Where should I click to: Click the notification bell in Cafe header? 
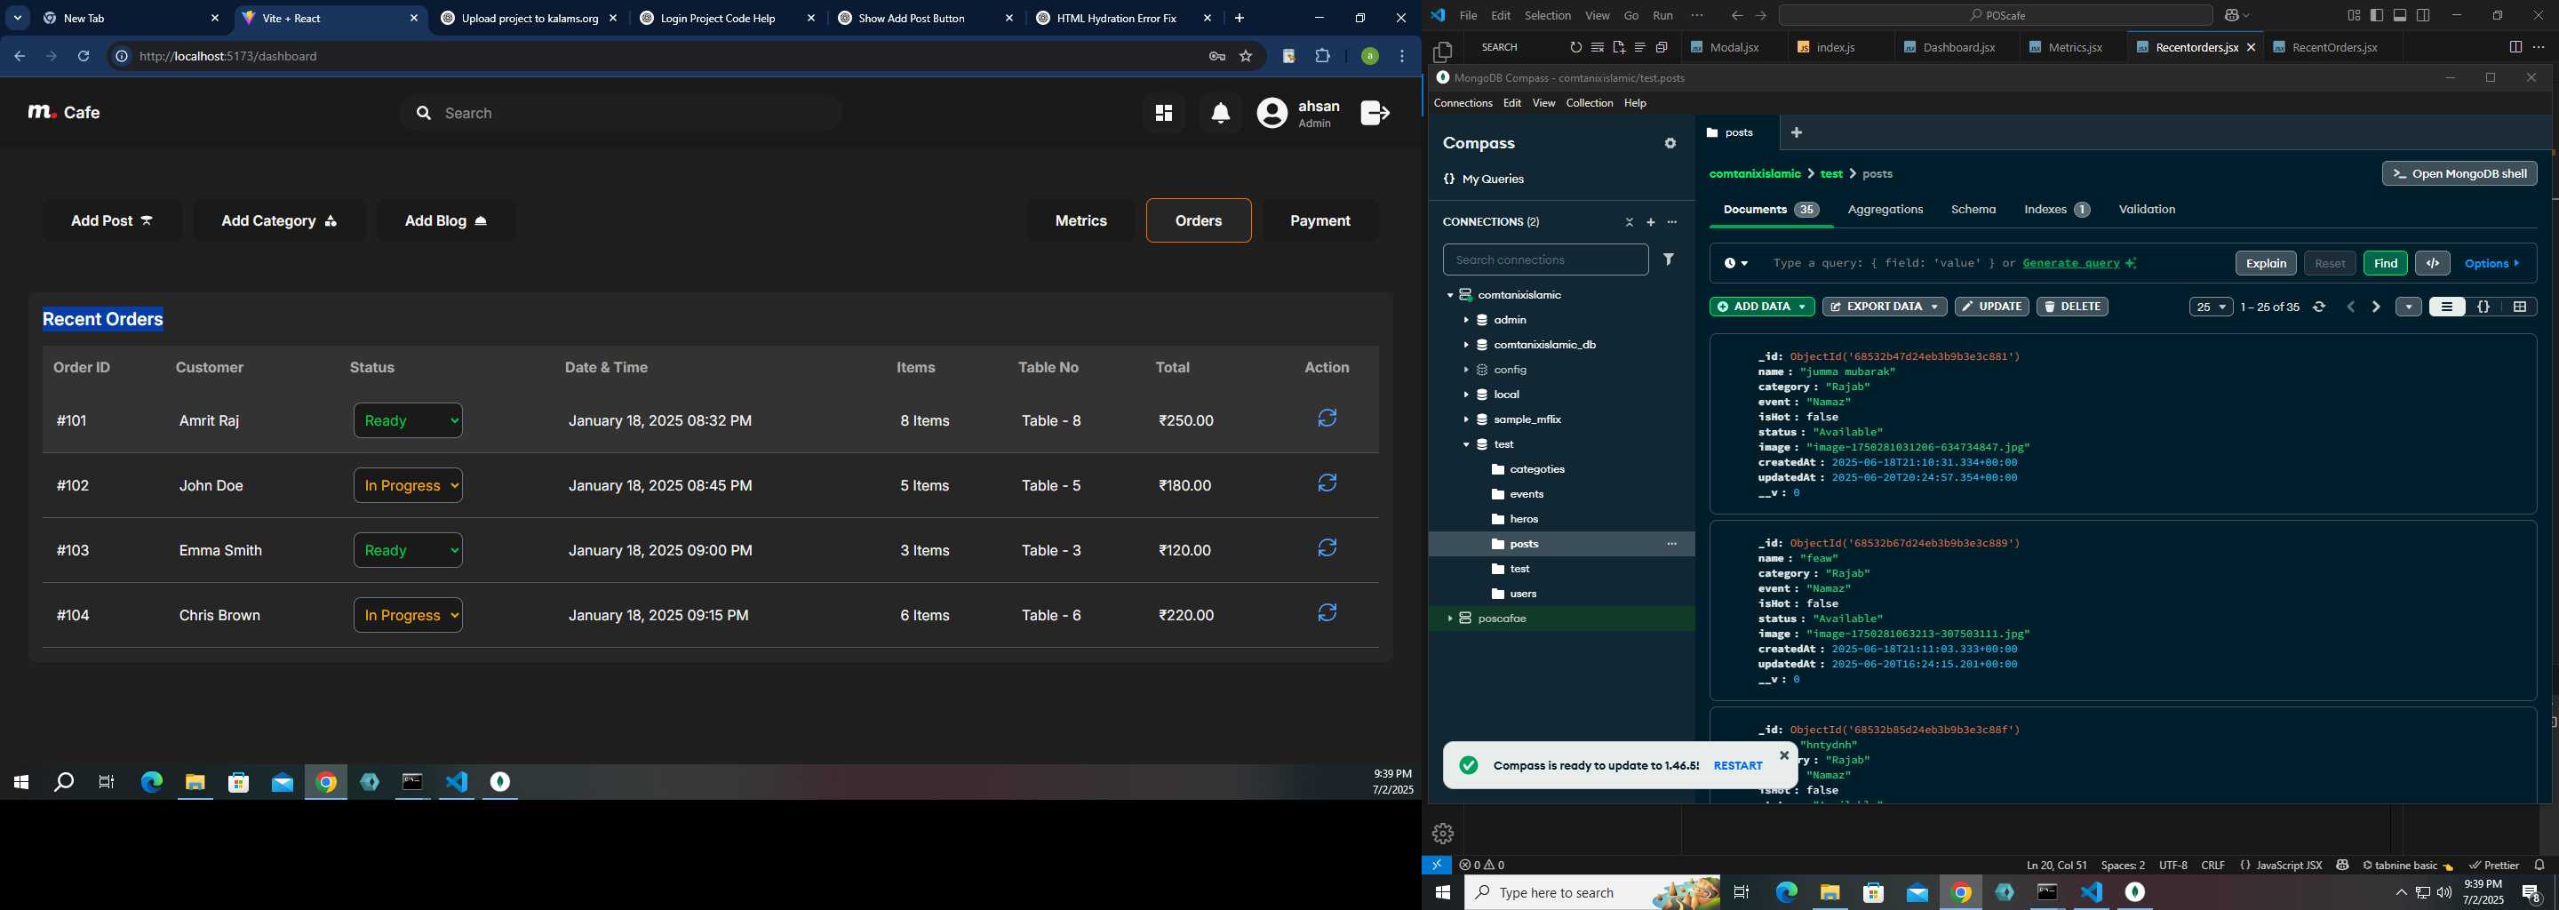pyautogui.click(x=1221, y=113)
